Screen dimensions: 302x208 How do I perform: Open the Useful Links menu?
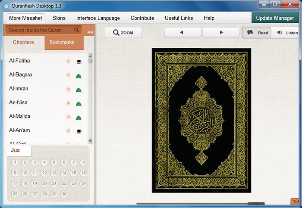[179, 18]
